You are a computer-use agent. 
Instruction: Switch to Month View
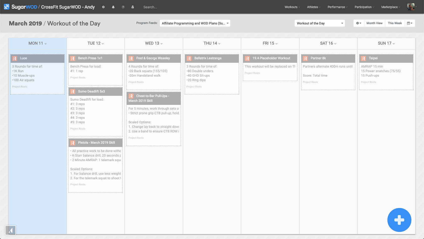pos(374,23)
